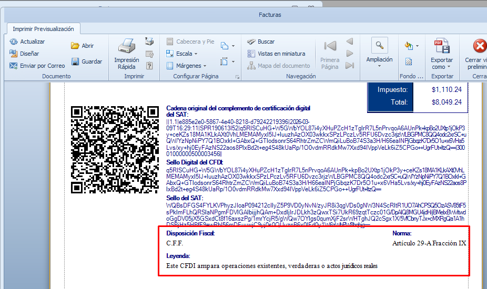Image resolution: width=487 pixels, height=289 pixels.
Task: Open the Diseñar report designer
Action: 14,54
